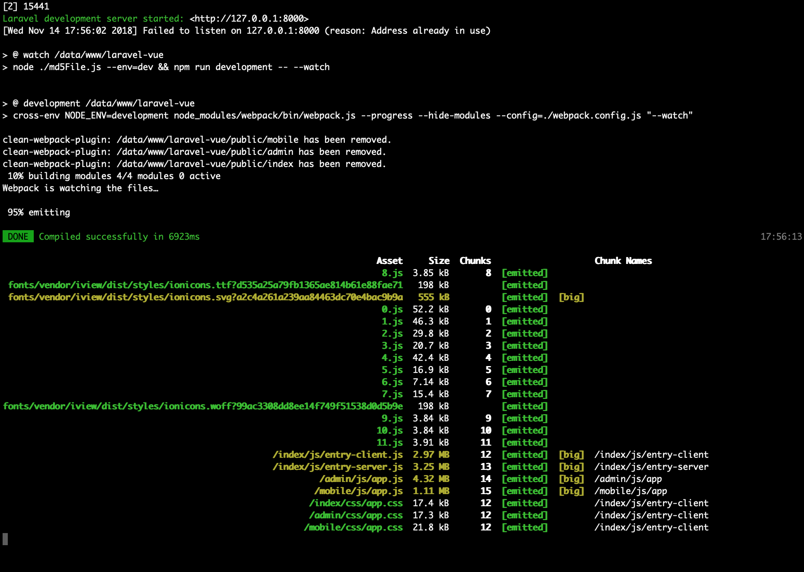Viewport: 804px width, 572px height.
Task: Click the 15.4 kB size value
Action: click(x=431, y=394)
